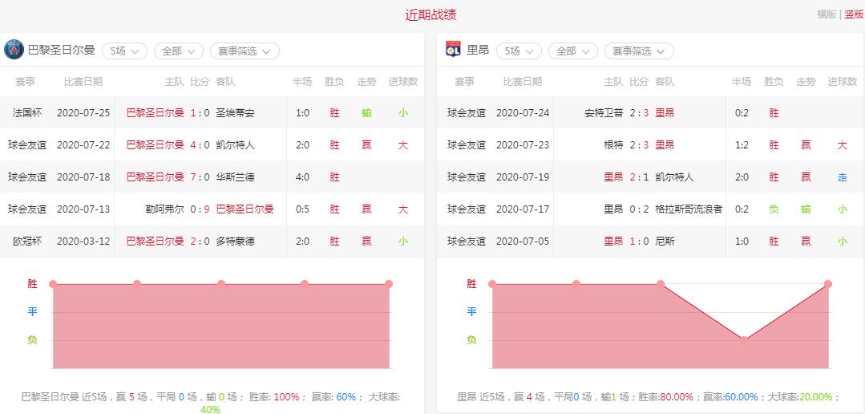Open Lyon match count dropdown 5场

click(519, 51)
